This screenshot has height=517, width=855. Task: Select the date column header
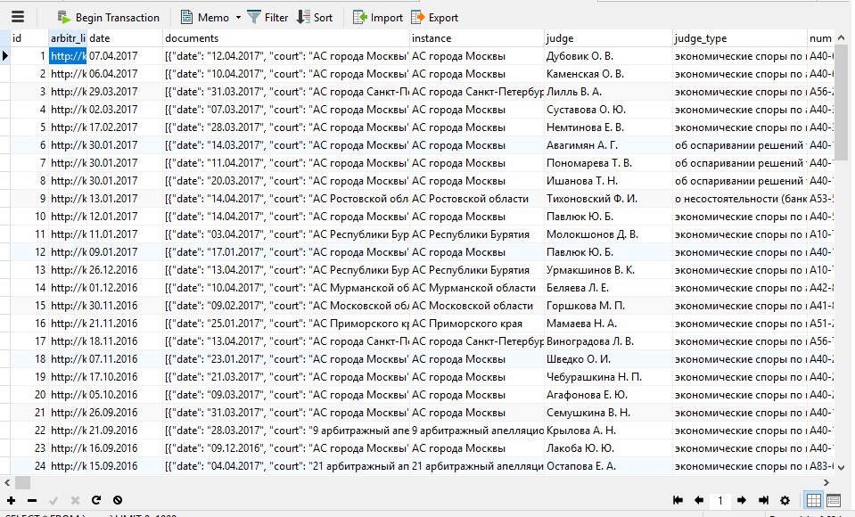tap(124, 38)
